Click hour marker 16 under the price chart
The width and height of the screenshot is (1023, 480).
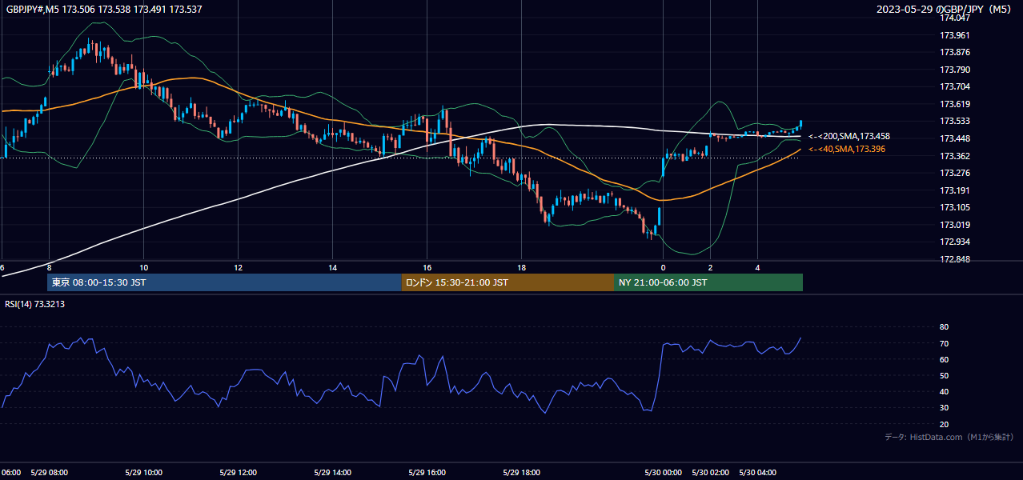click(427, 267)
